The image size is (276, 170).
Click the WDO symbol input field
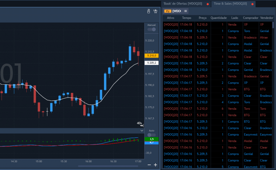coord(177,11)
